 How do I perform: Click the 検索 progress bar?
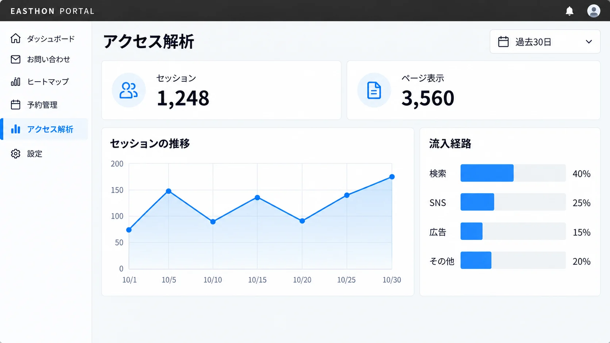click(513, 173)
